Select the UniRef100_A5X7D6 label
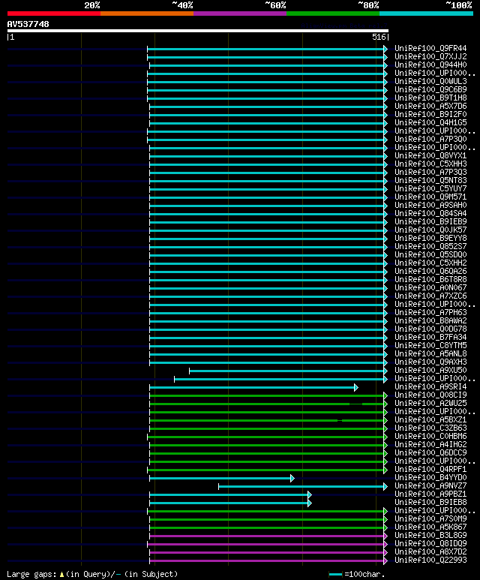480x580 pixels. pyautogui.click(x=430, y=106)
